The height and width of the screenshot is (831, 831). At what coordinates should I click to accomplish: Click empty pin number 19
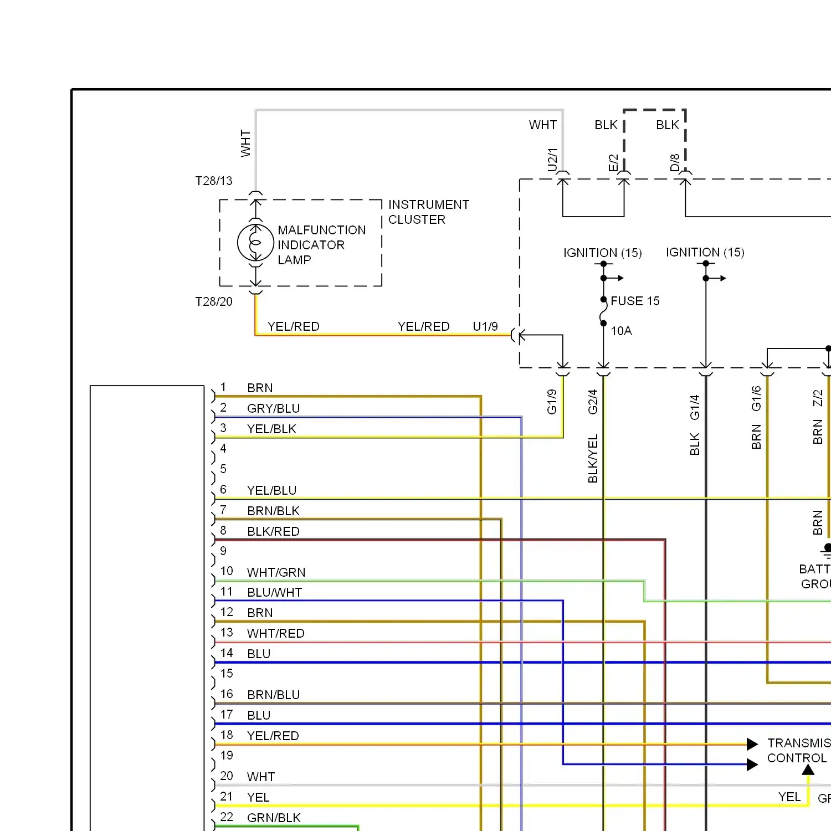click(x=227, y=755)
